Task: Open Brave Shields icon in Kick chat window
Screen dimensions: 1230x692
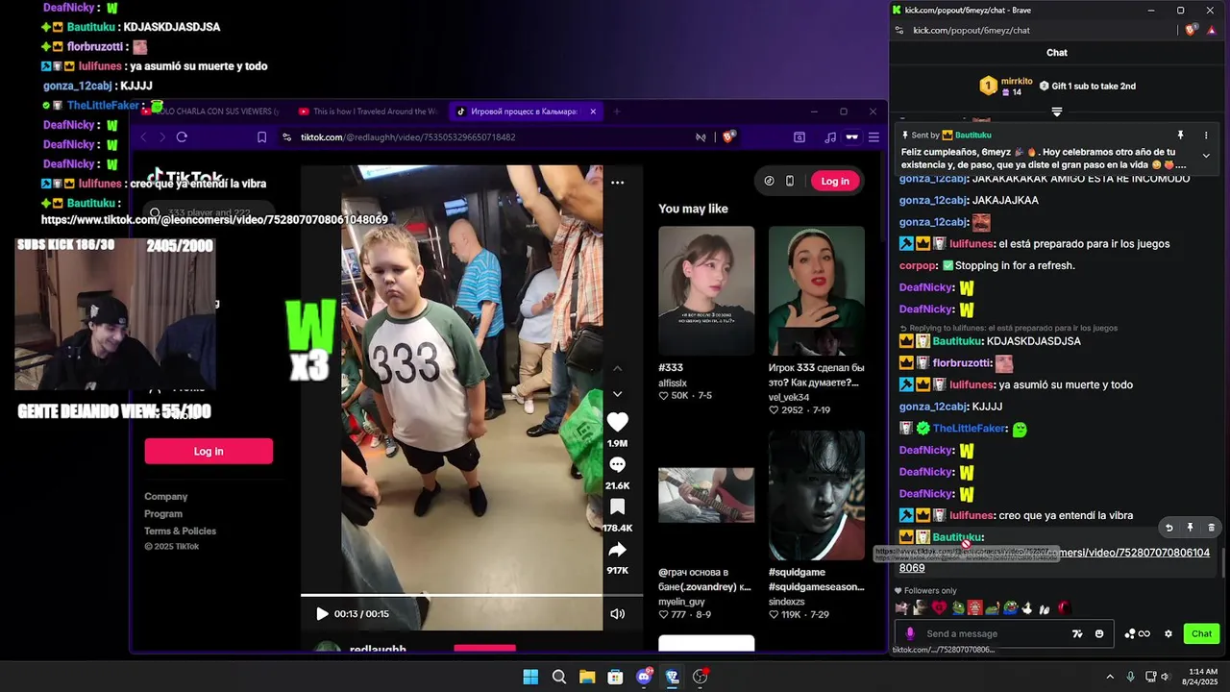Action: [x=1192, y=31]
